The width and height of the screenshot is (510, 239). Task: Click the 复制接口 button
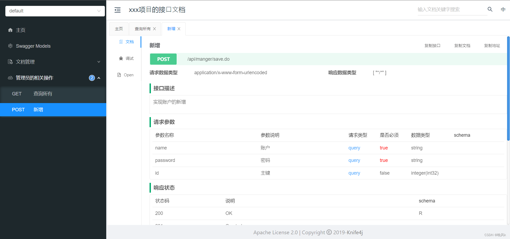tap(432, 46)
